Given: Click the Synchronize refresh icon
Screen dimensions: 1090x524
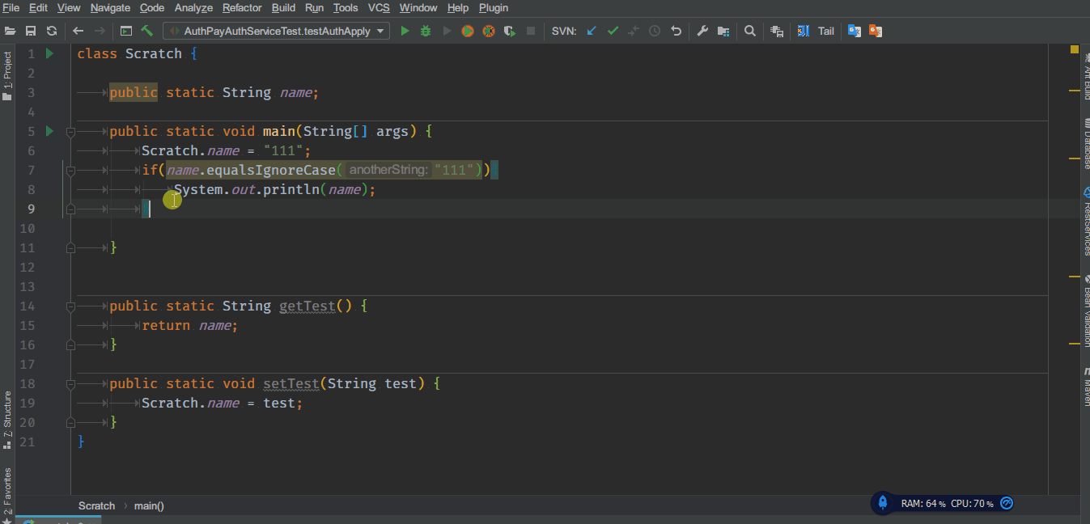Looking at the screenshot, I should tap(52, 31).
